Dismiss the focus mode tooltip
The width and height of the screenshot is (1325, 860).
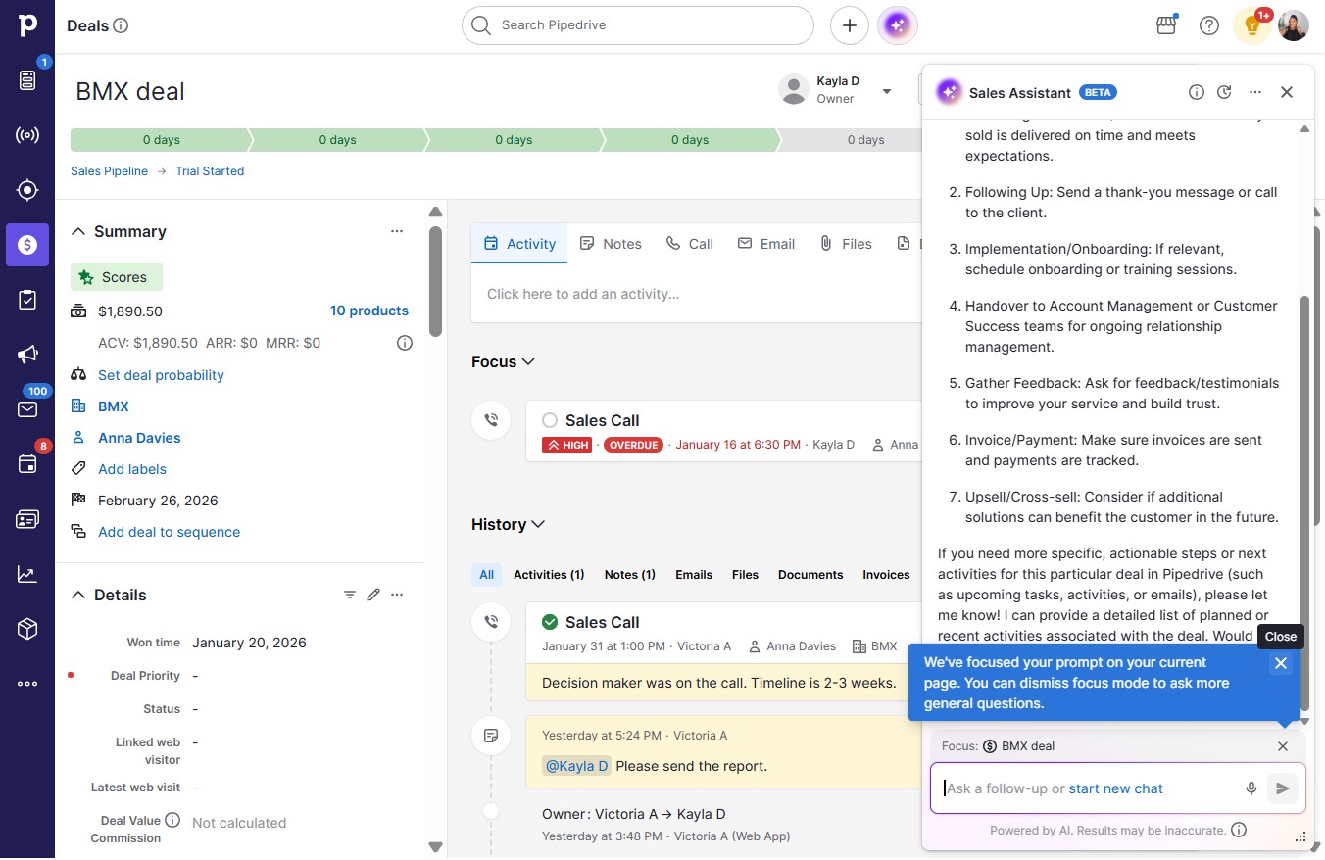point(1280,663)
